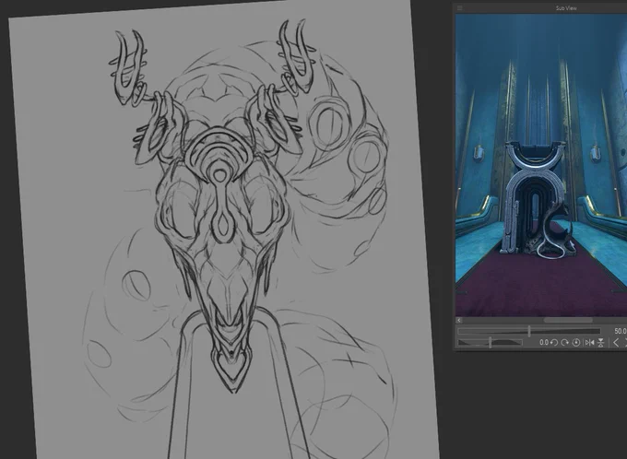Reset Sub View rotation
This screenshot has width=627, height=459.
click(x=575, y=343)
